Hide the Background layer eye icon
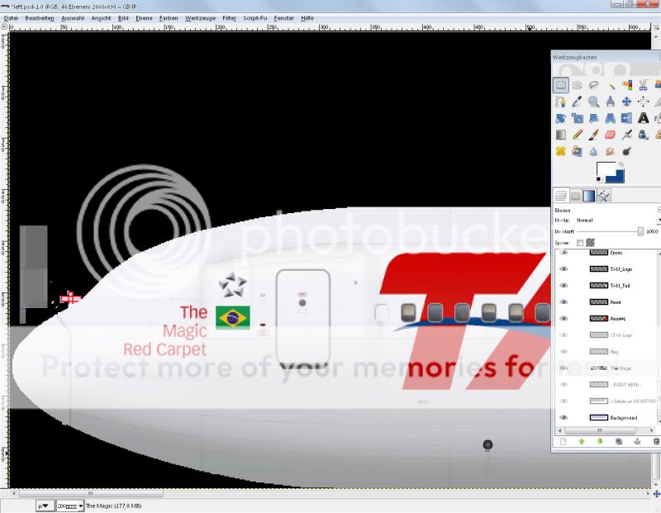This screenshot has width=661, height=513. click(564, 418)
